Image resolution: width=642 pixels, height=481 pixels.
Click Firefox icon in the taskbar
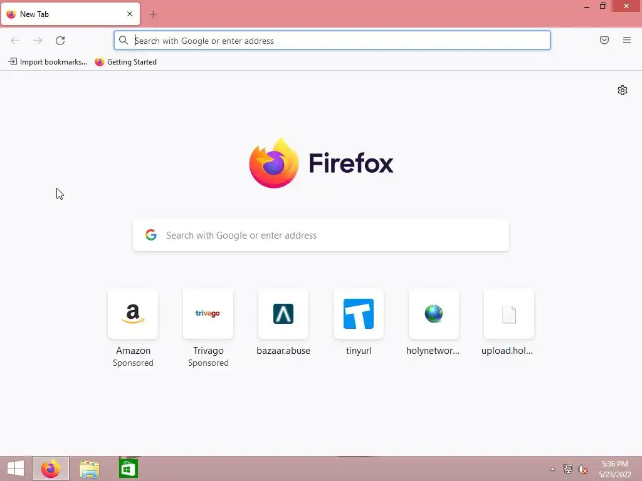(x=51, y=468)
